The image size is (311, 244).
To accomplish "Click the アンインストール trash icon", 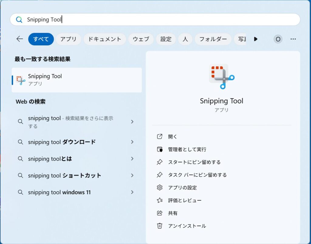I will pos(160,226).
